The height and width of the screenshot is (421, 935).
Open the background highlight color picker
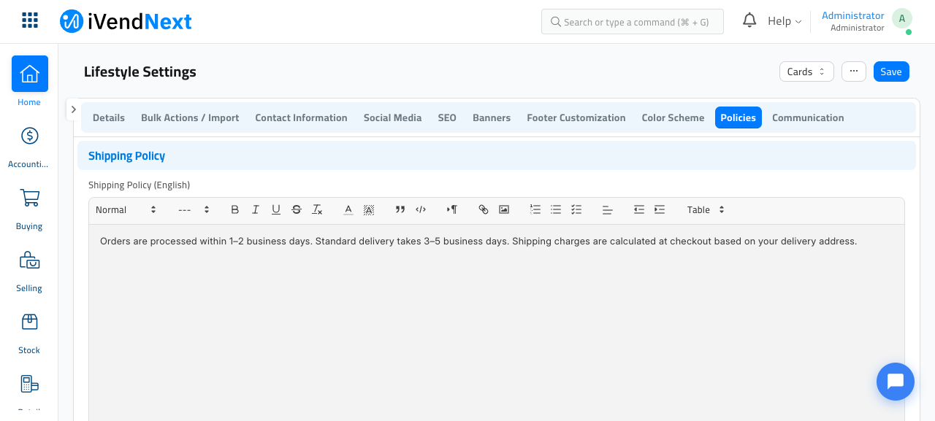click(369, 209)
